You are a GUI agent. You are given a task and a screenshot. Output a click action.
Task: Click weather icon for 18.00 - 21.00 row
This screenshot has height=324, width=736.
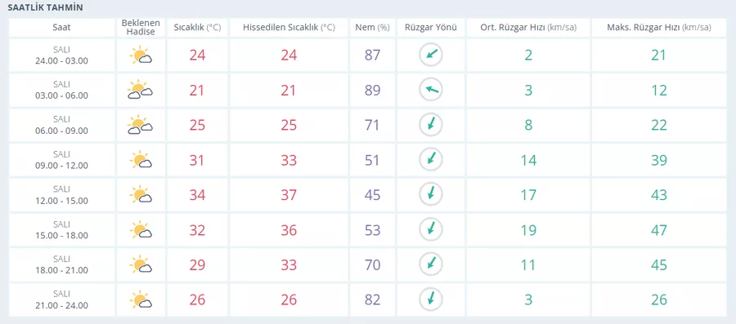pos(141,264)
